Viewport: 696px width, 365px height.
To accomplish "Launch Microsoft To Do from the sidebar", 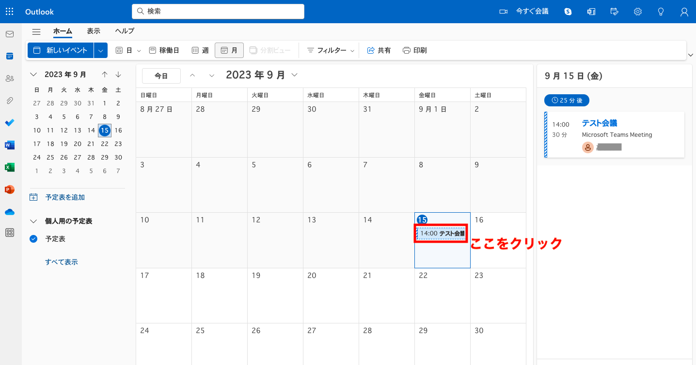I will coord(9,123).
